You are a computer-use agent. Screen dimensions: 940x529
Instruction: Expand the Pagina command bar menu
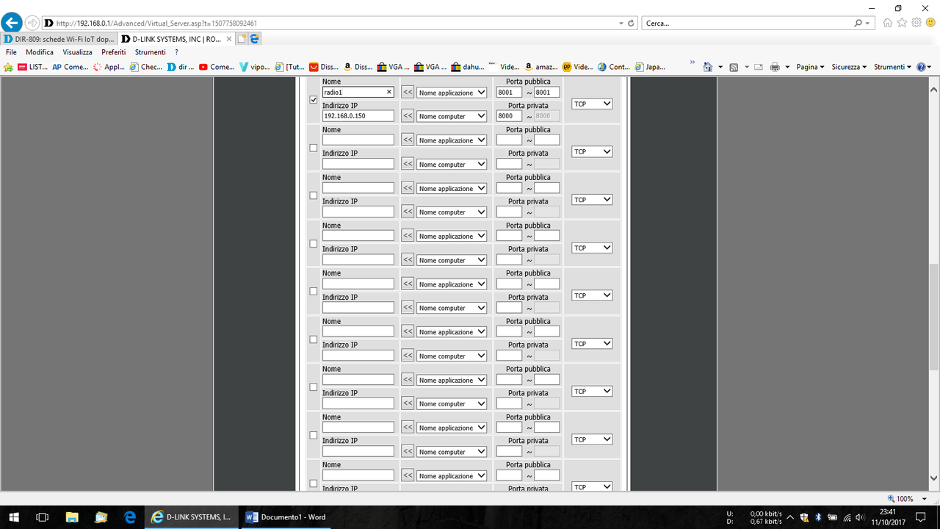(810, 67)
